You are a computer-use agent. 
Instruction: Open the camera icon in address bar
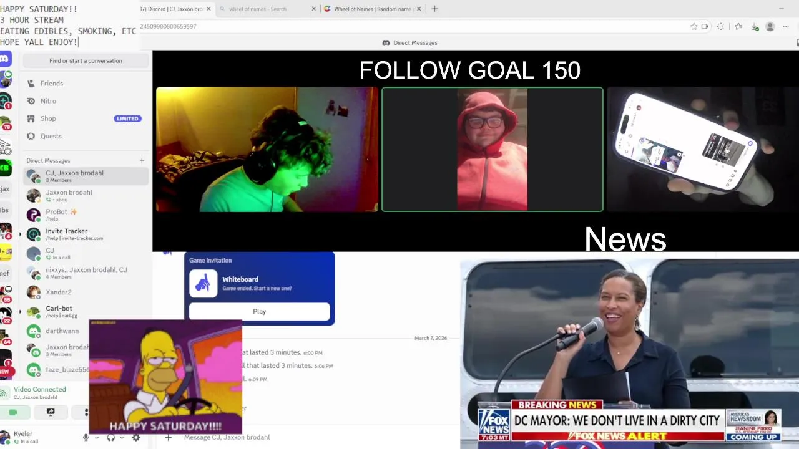(705, 26)
